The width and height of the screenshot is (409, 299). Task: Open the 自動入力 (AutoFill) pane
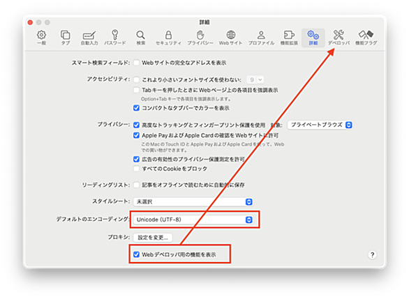coord(89,38)
